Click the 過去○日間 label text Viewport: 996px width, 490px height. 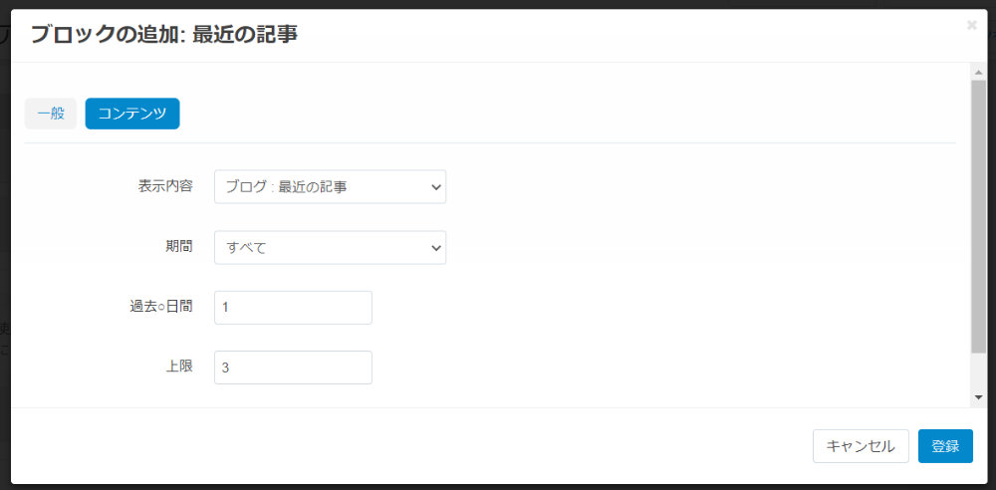(x=161, y=307)
